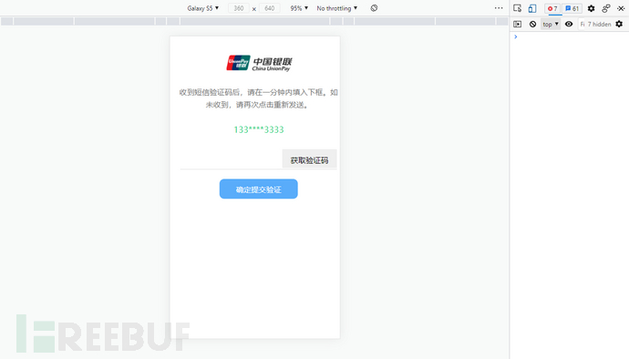This screenshot has height=359, width=629.
Task: Open console settings gear beside hidden count
Action: [x=619, y=24]
